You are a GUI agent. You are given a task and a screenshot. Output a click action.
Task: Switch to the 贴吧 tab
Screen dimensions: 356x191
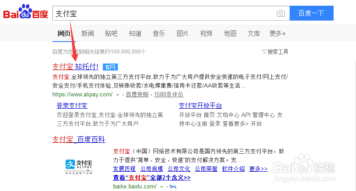tap(111, 33)
